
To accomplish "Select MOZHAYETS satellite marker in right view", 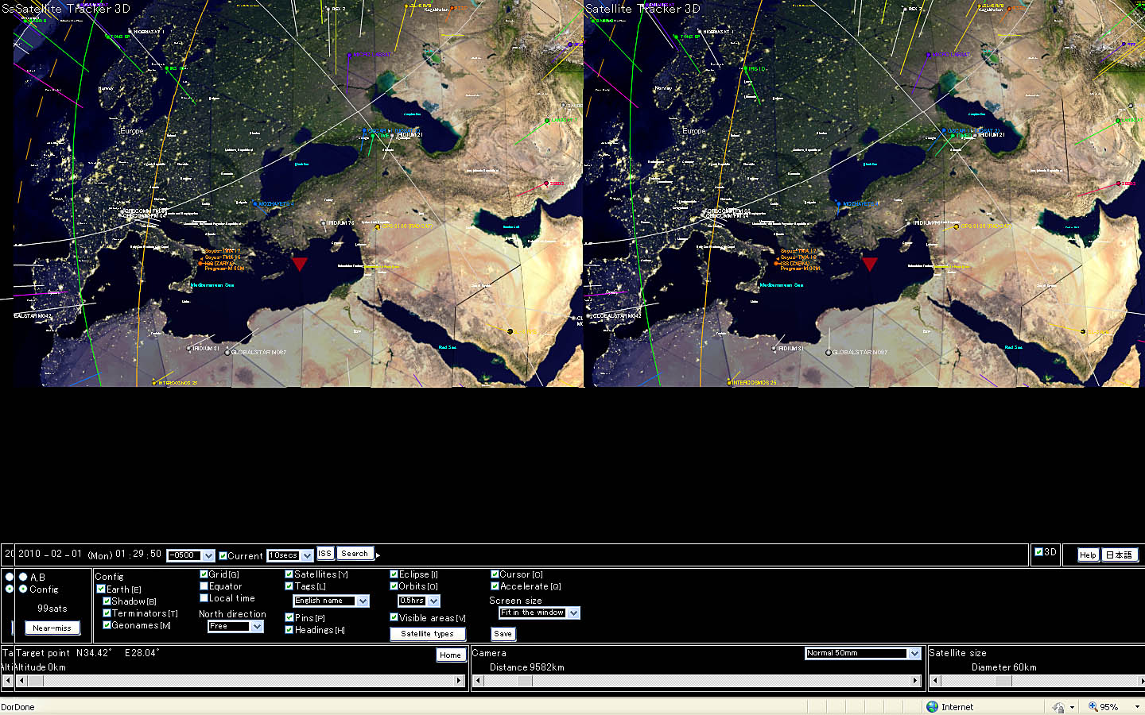I will [838, 204].
